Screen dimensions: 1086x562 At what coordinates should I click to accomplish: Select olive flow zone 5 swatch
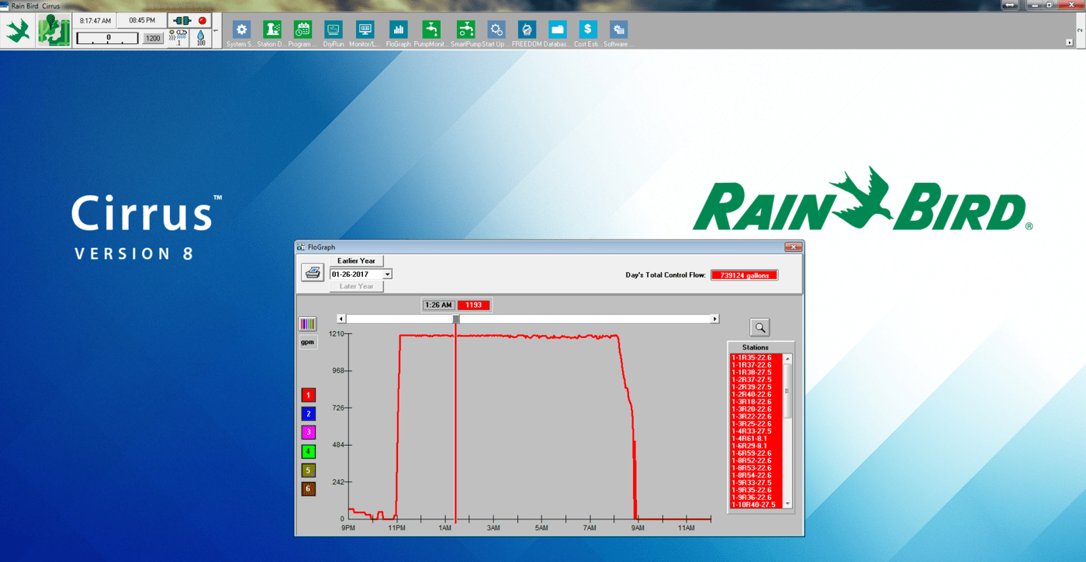308,470
